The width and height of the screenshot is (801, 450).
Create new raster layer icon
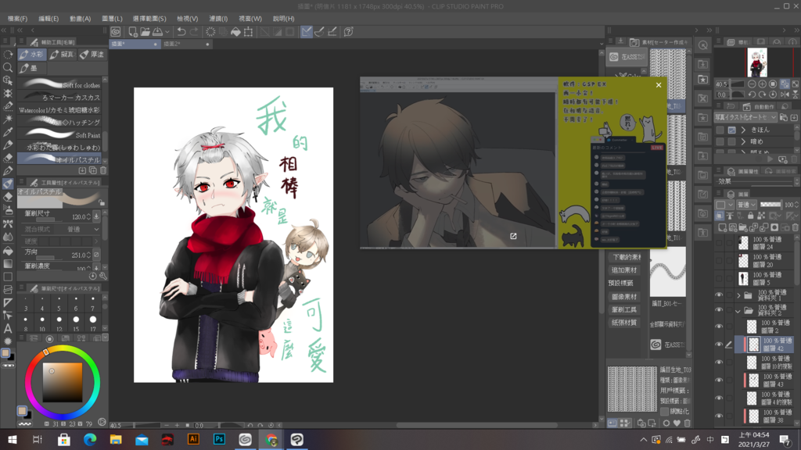(722, 227)
